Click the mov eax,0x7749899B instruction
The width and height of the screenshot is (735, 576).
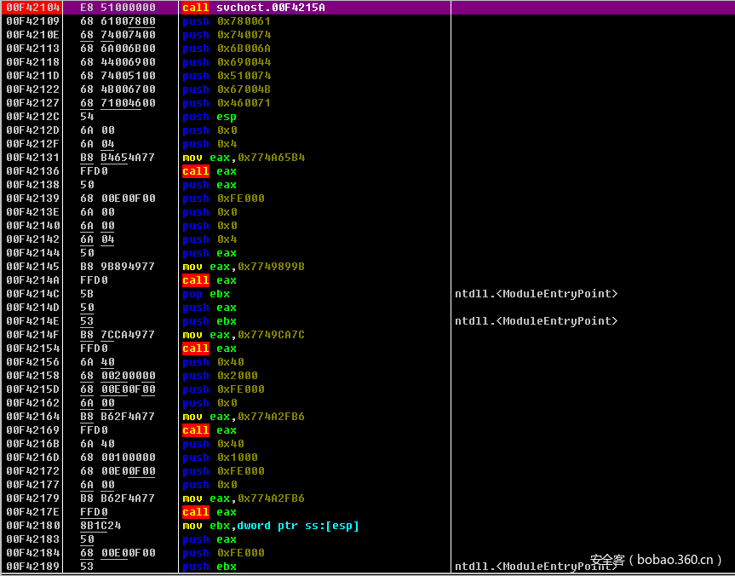click(x=244, y=266)
